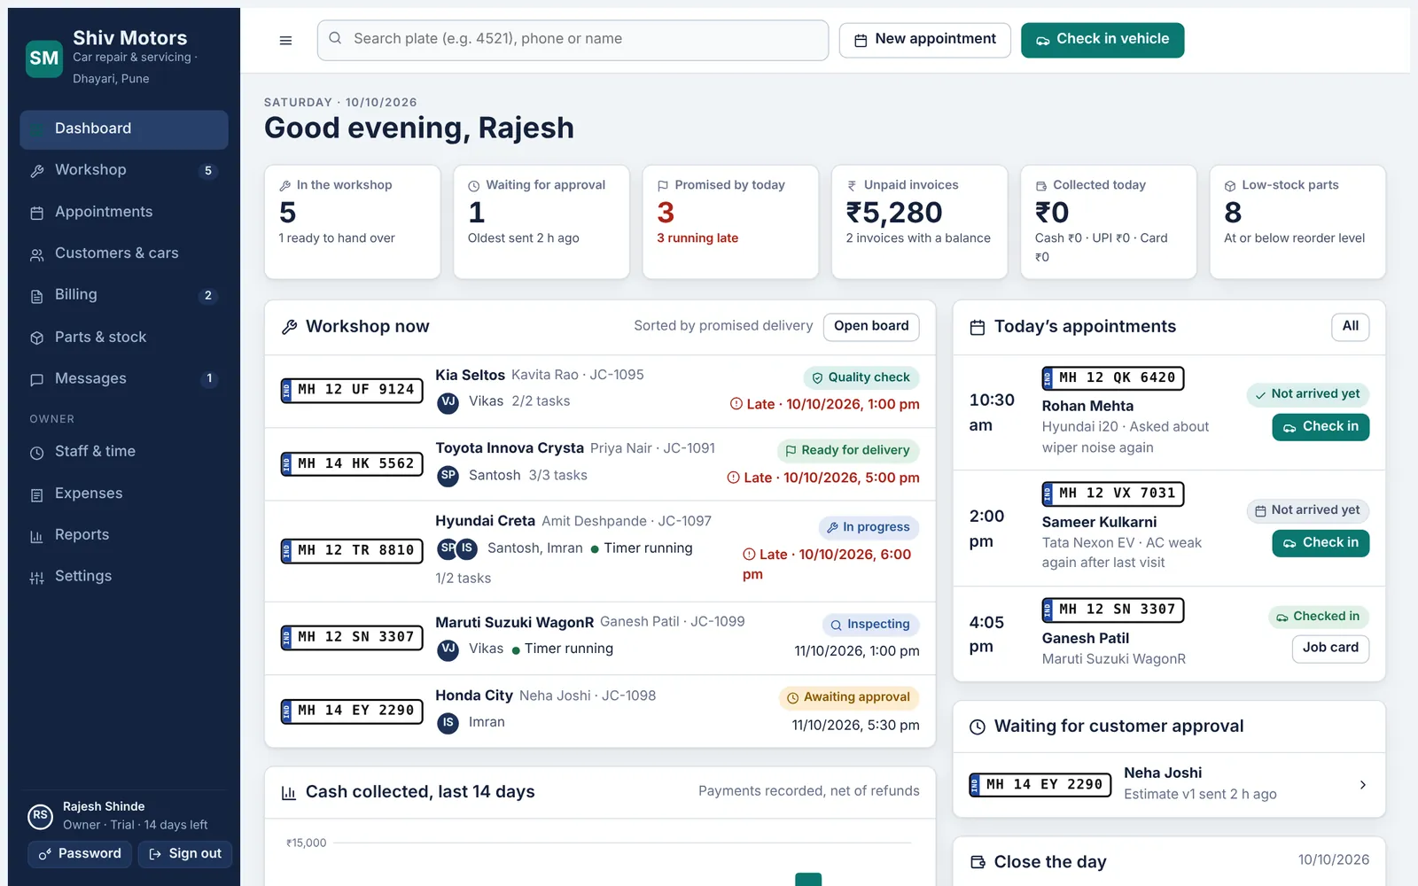The image size is (1418, 886).
Task: Click the VJ avatar on Kia Seltos row
Action: [448, 402]
